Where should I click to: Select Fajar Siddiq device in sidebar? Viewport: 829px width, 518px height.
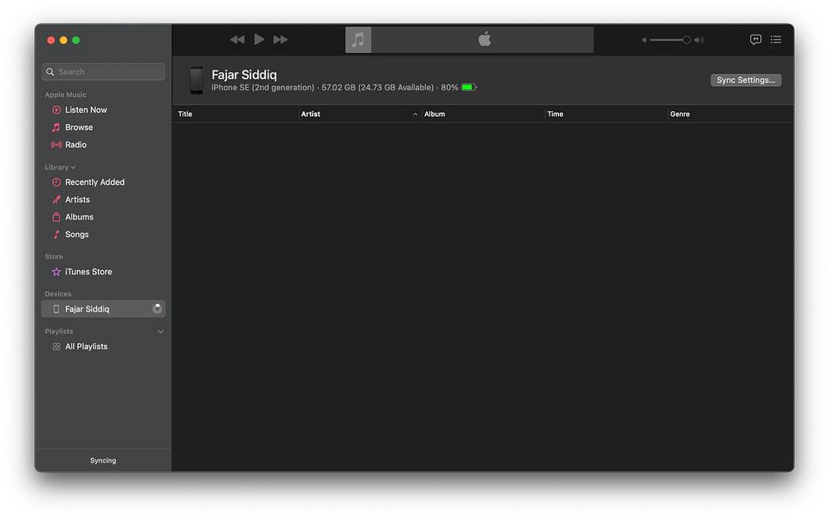[x=103, y=309]
